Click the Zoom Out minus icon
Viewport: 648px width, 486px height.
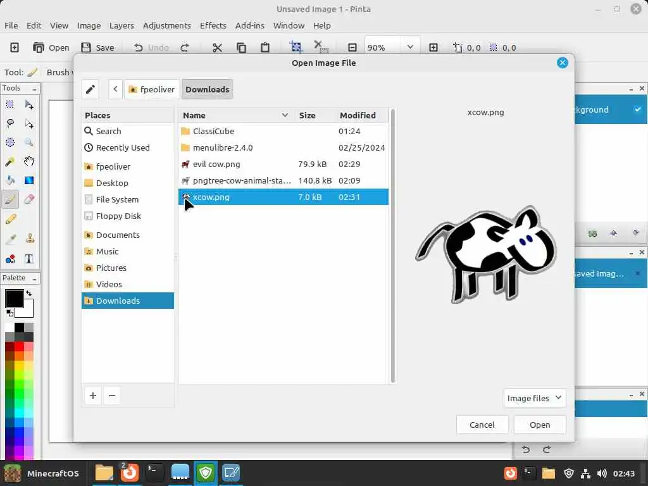click(352, 47)
